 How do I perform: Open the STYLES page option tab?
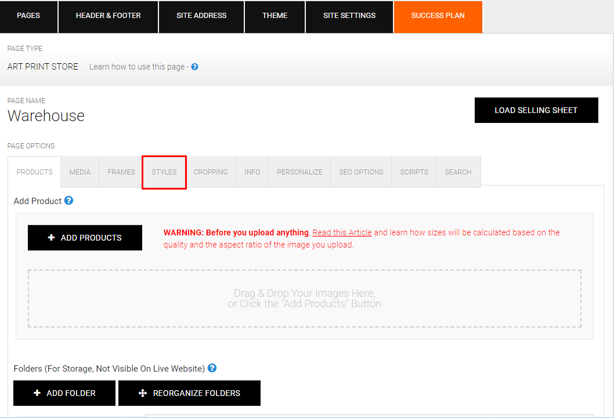coord(164,172)
